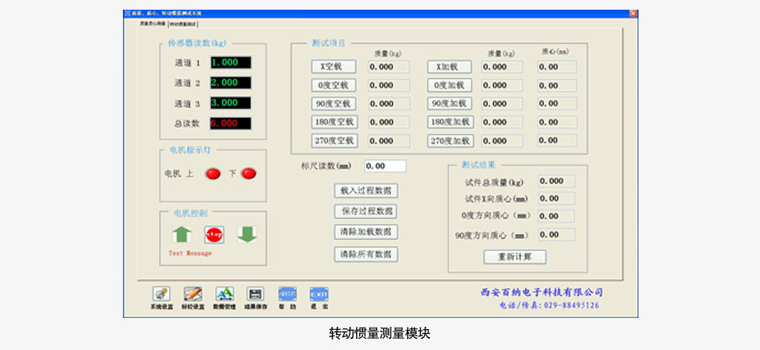Click 清除所有数据 to clear all data
760x350 pixels.
(366, 254)
